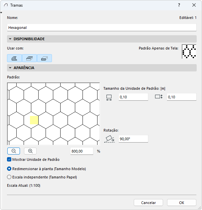Click the Padrão Apenas de Tela label
The image size is (202, 210).
click(158, 48)
